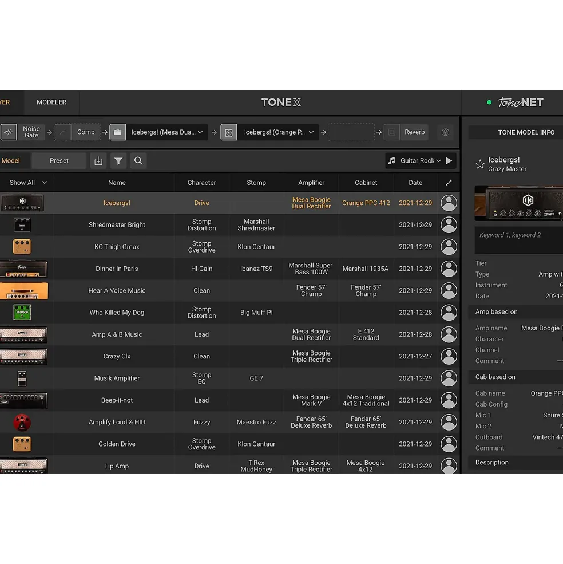
Task: Switch to the MODELER tab
Action: pos(51,102)
